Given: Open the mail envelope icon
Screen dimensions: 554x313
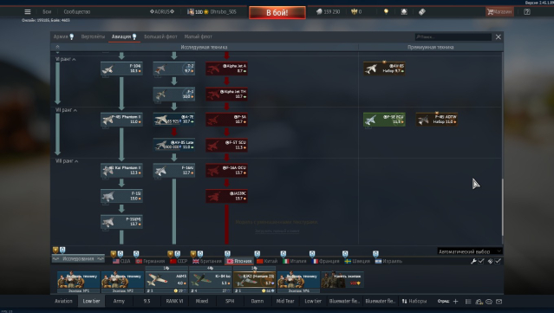Looking at the screenshot, I should tap(499, 302).
